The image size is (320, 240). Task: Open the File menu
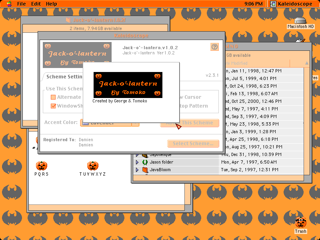point(22,4)
